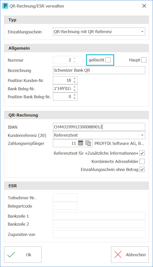
Task: Focus the IBAN input field
Action: [99, 127]
